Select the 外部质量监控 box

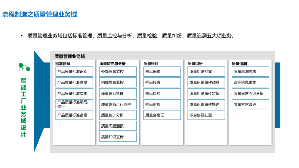coord(118,72)
